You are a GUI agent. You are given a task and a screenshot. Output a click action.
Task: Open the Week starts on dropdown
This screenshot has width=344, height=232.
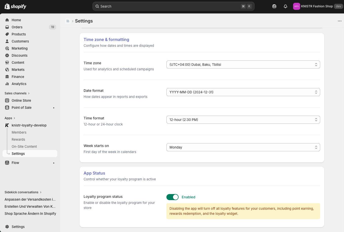point(243,147)
